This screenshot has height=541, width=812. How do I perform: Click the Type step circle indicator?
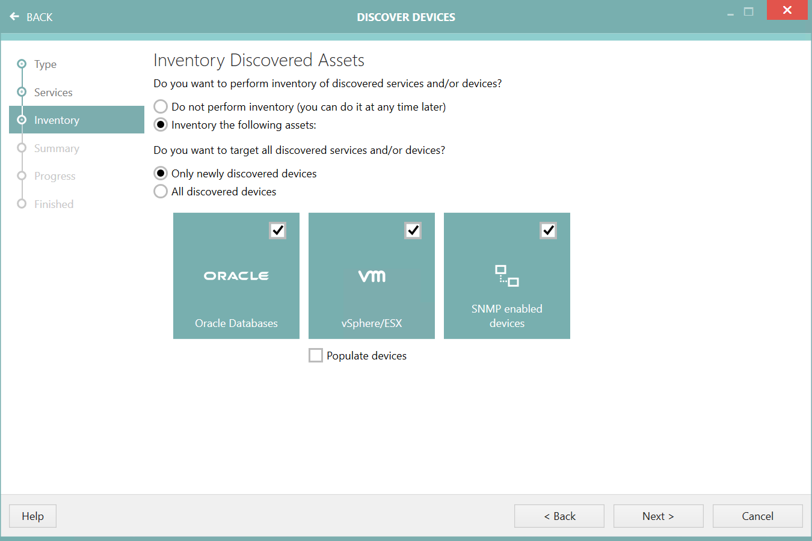click(22, 64)
